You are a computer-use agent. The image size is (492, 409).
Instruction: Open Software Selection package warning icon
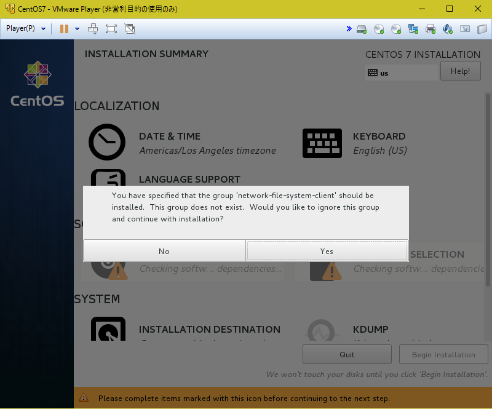325,271
